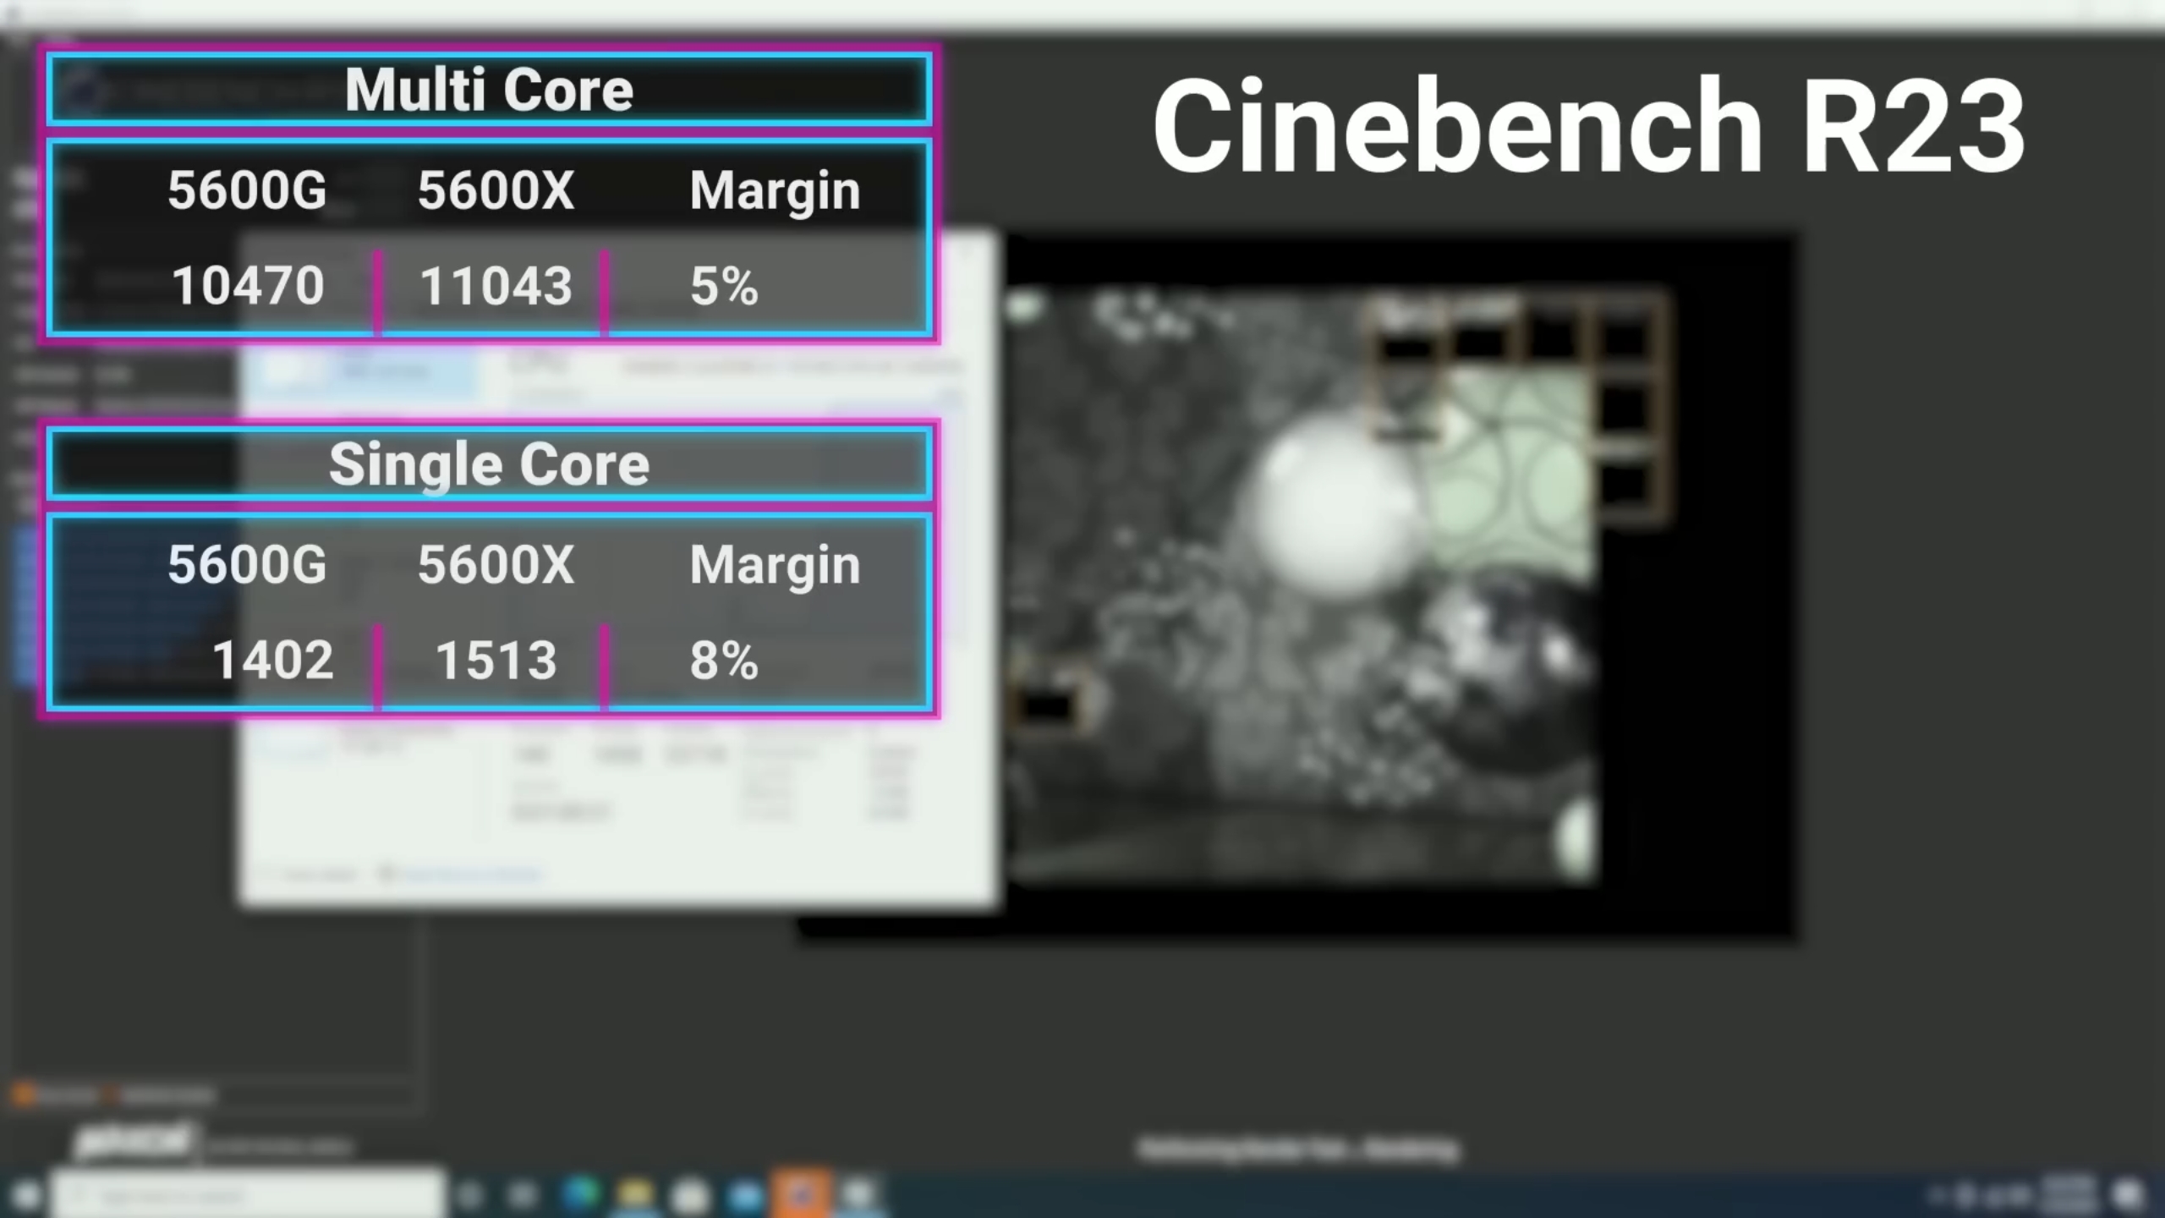
Task: Launch Microsoft Edge from the taskbar
Action: point(580,1194)
